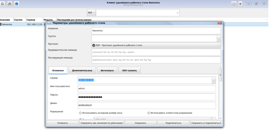Open the Протокол RDP dropdown
269x130 pixels.
pos(156,45)
